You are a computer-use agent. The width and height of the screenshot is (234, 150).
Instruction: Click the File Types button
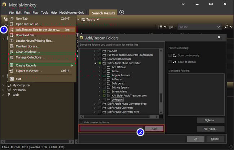click(x=211, y=129)
